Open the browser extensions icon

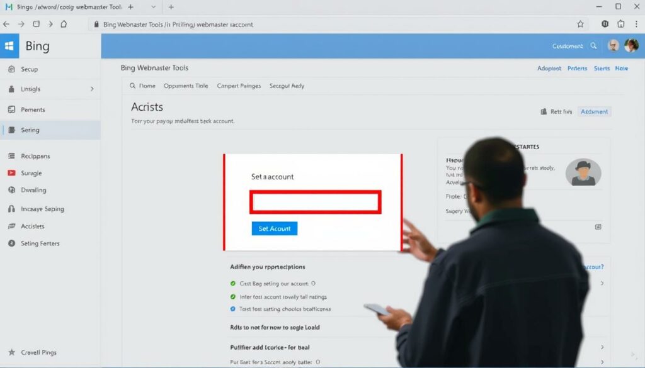point(621,24)
